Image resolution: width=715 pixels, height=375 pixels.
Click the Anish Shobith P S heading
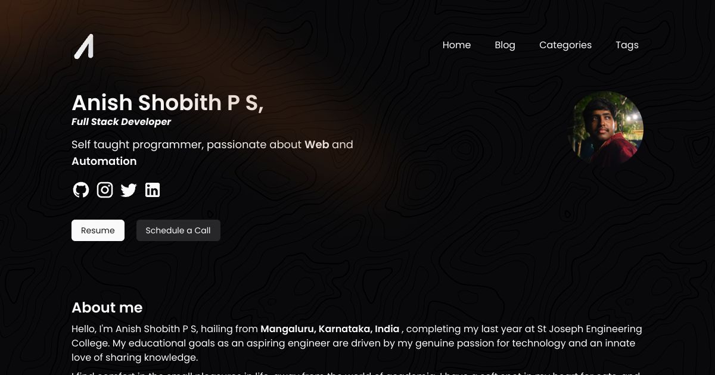(x=167, y=103)
